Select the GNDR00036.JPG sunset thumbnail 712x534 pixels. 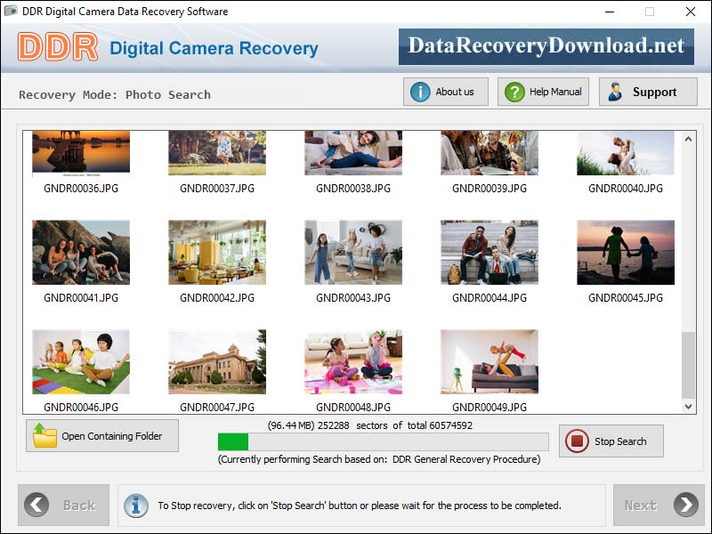pos(81,151)
